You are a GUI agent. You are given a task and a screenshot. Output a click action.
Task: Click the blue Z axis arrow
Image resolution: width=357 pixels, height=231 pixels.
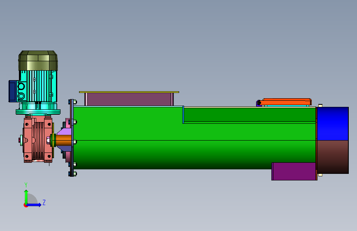point(34,205)
